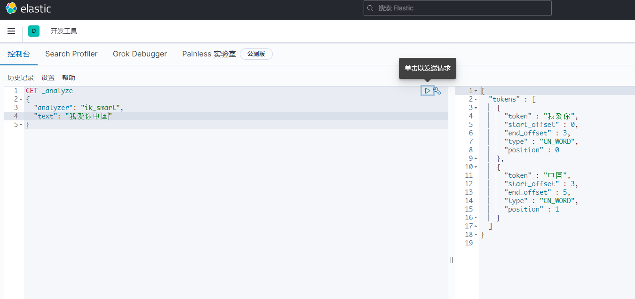Open the green D space avatar
The width and height of the screenshot is (635, 299).
coord(34,31)
